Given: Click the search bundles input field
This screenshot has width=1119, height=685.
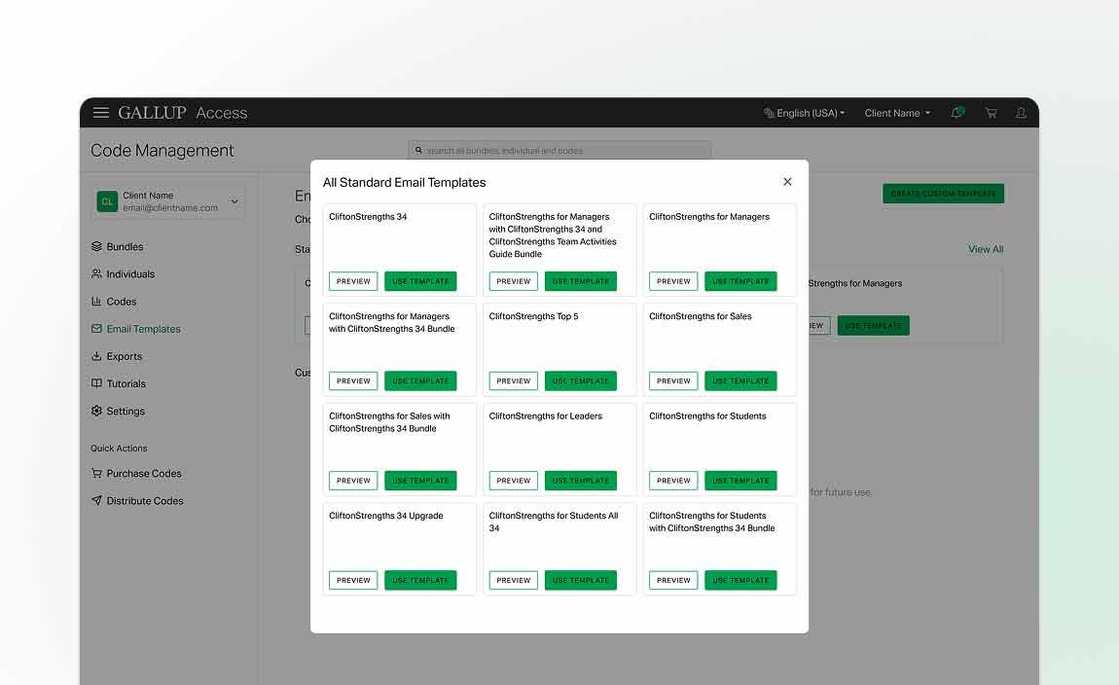Looking at the screenshot, I should pyautogui.click(x=559, y=150).
